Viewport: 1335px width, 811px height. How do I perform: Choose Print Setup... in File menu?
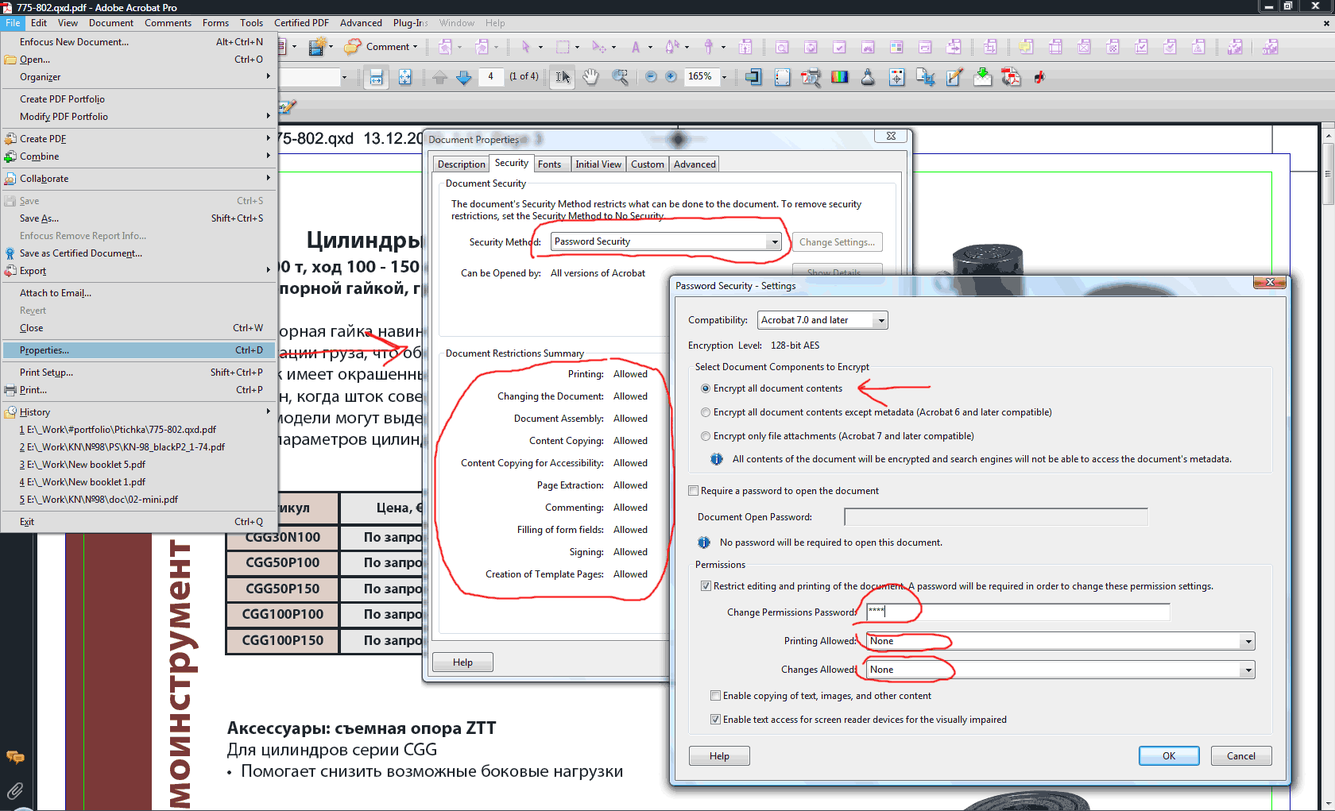(x=138, y=373)
